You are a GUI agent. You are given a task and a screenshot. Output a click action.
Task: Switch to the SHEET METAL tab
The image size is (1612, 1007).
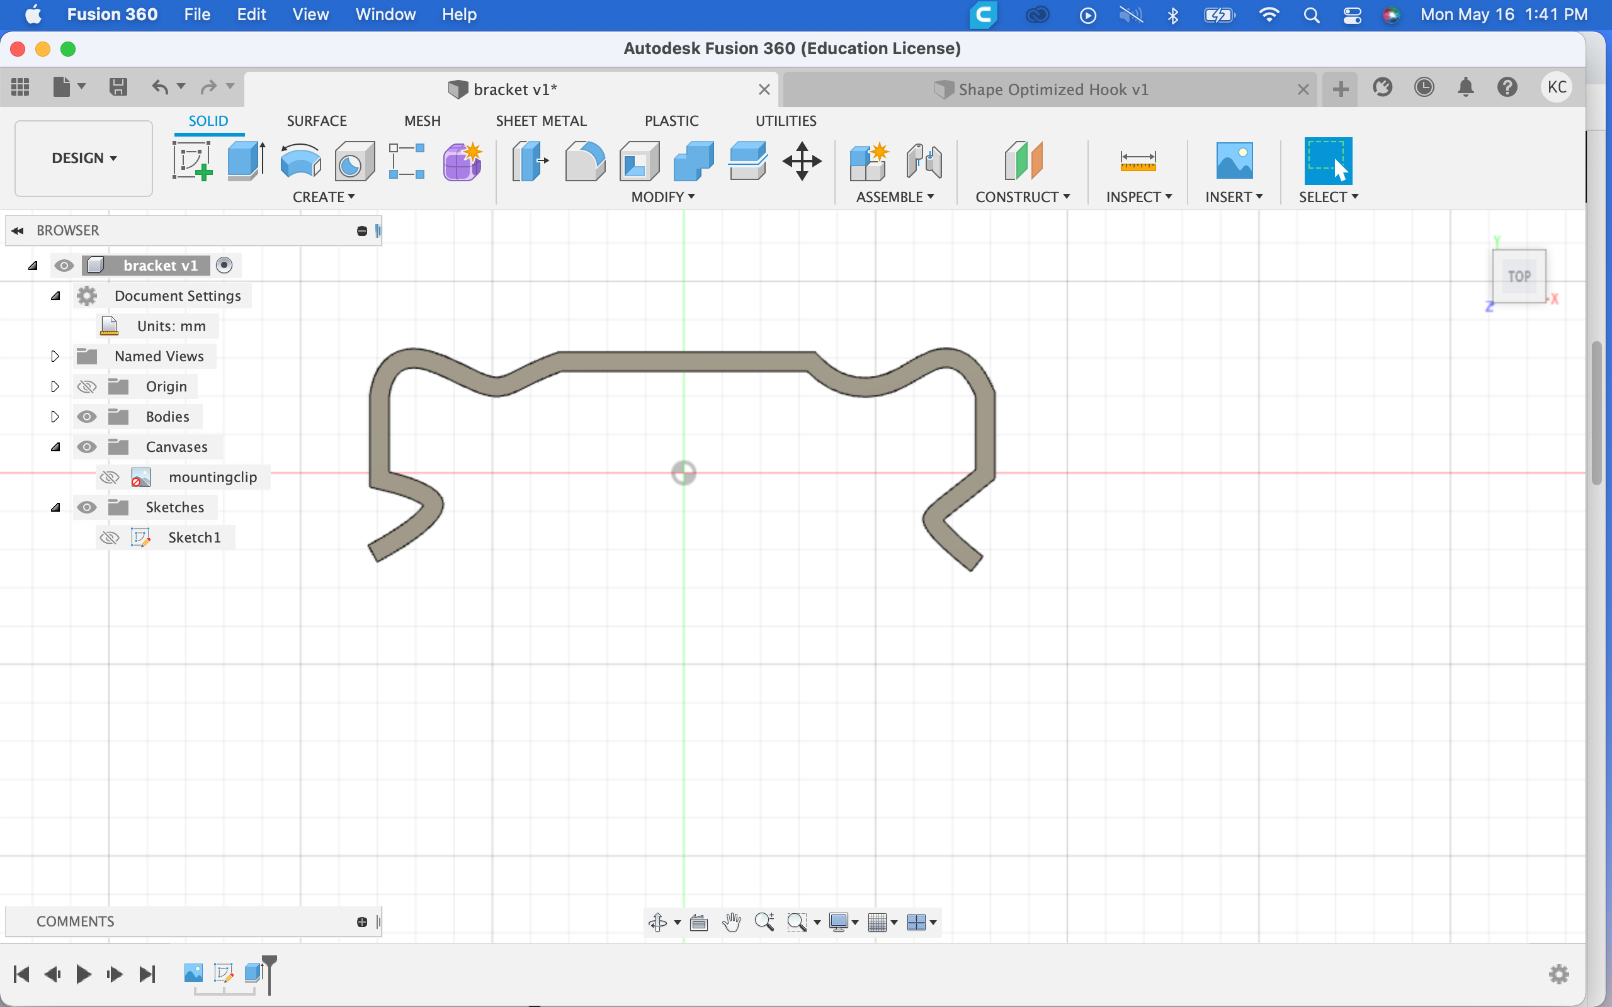[x=541, y=121]
